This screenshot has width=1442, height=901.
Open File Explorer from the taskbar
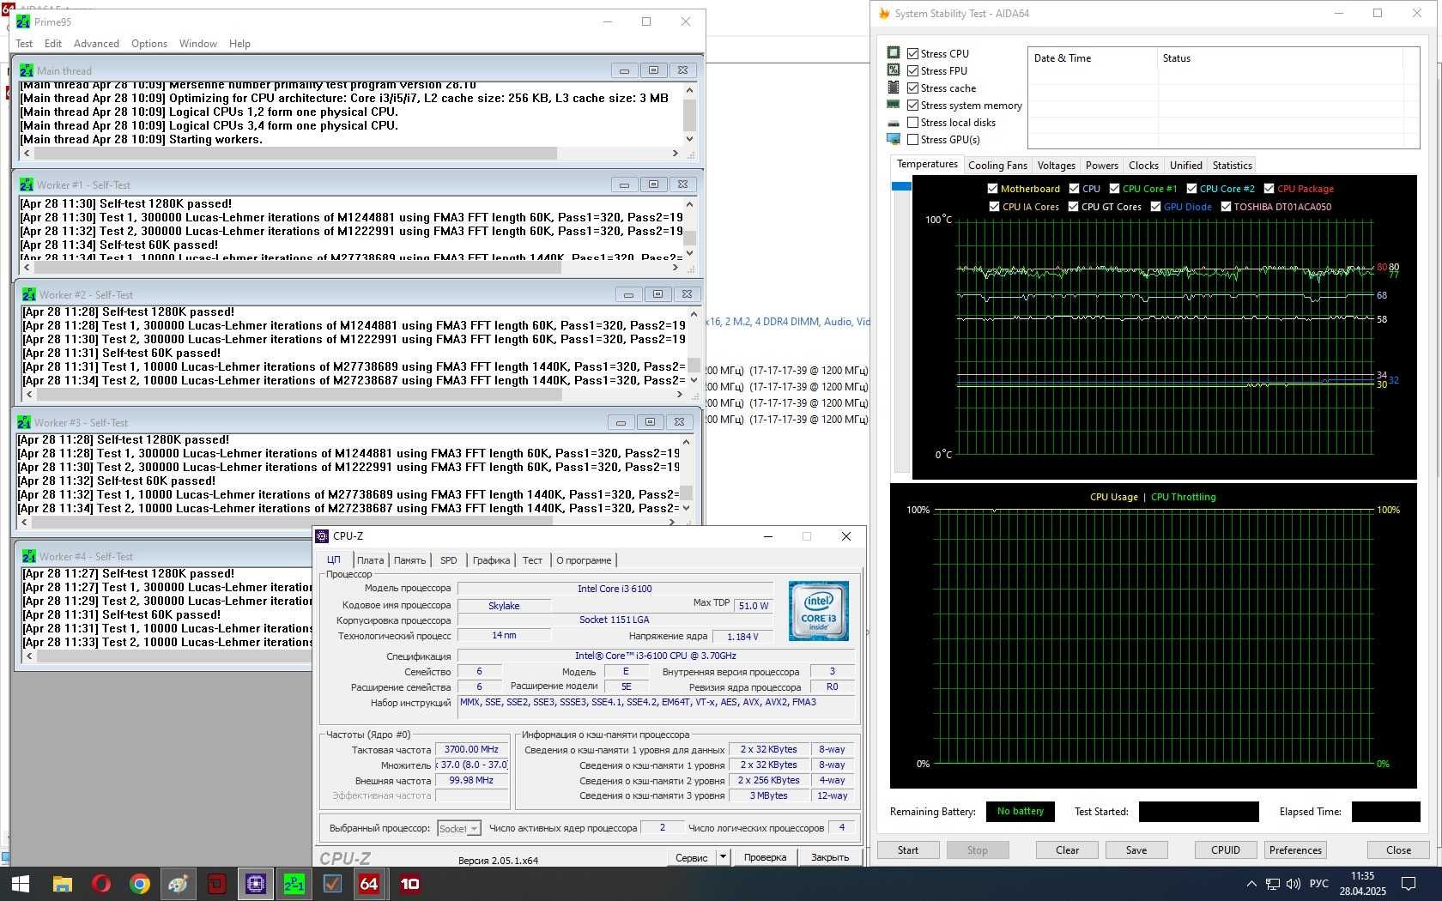coord(62,883)
